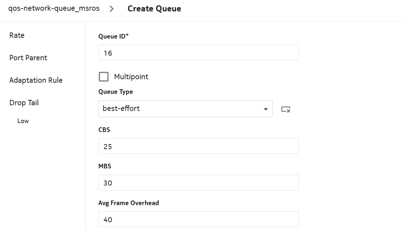
Task: Open Drop Tail section
Action: [x=24, y=103]
